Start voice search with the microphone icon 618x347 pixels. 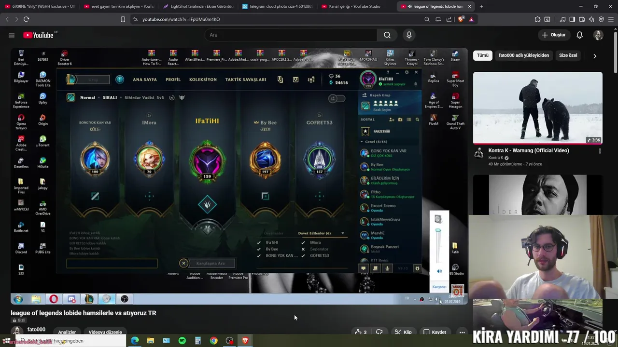409,35
